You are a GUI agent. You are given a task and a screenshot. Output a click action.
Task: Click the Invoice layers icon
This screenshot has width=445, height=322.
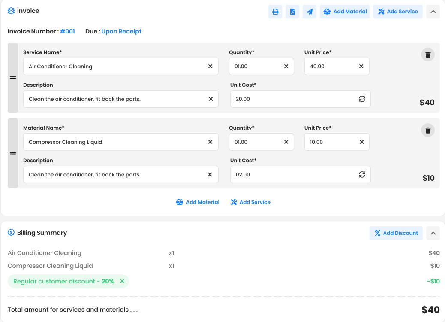pyautogui.click(x=11, y=11)
